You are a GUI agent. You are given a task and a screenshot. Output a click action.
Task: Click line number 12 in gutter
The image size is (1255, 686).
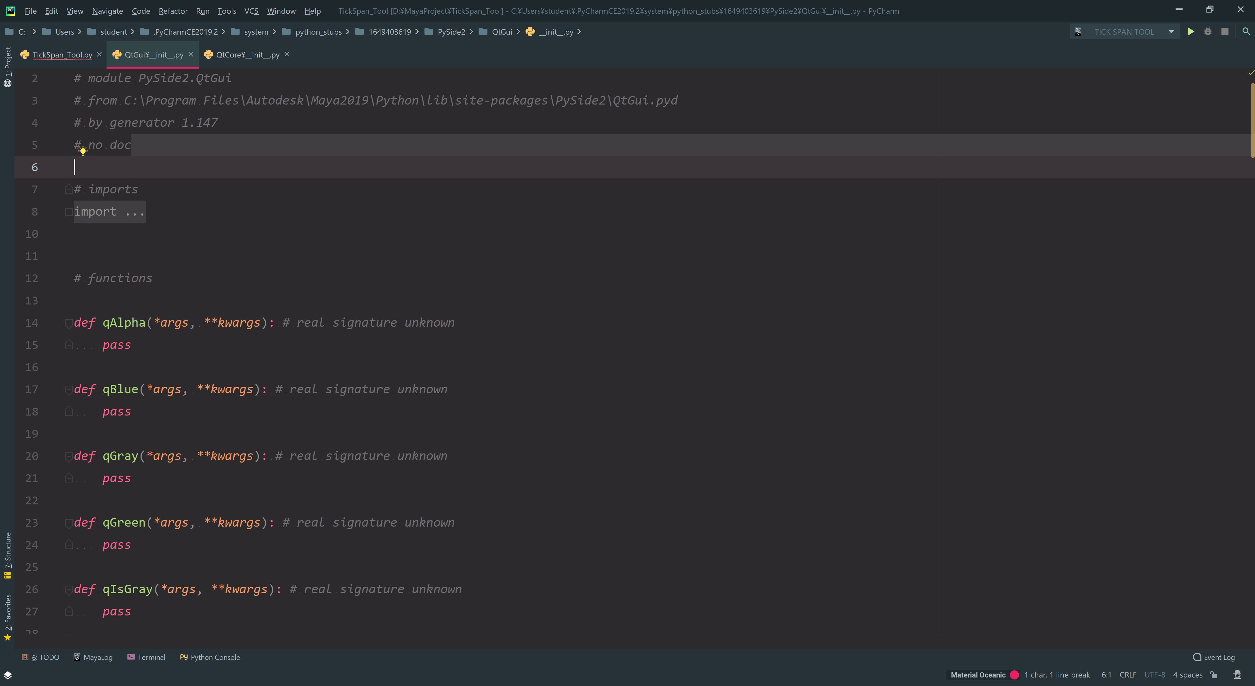click(31, 279)
